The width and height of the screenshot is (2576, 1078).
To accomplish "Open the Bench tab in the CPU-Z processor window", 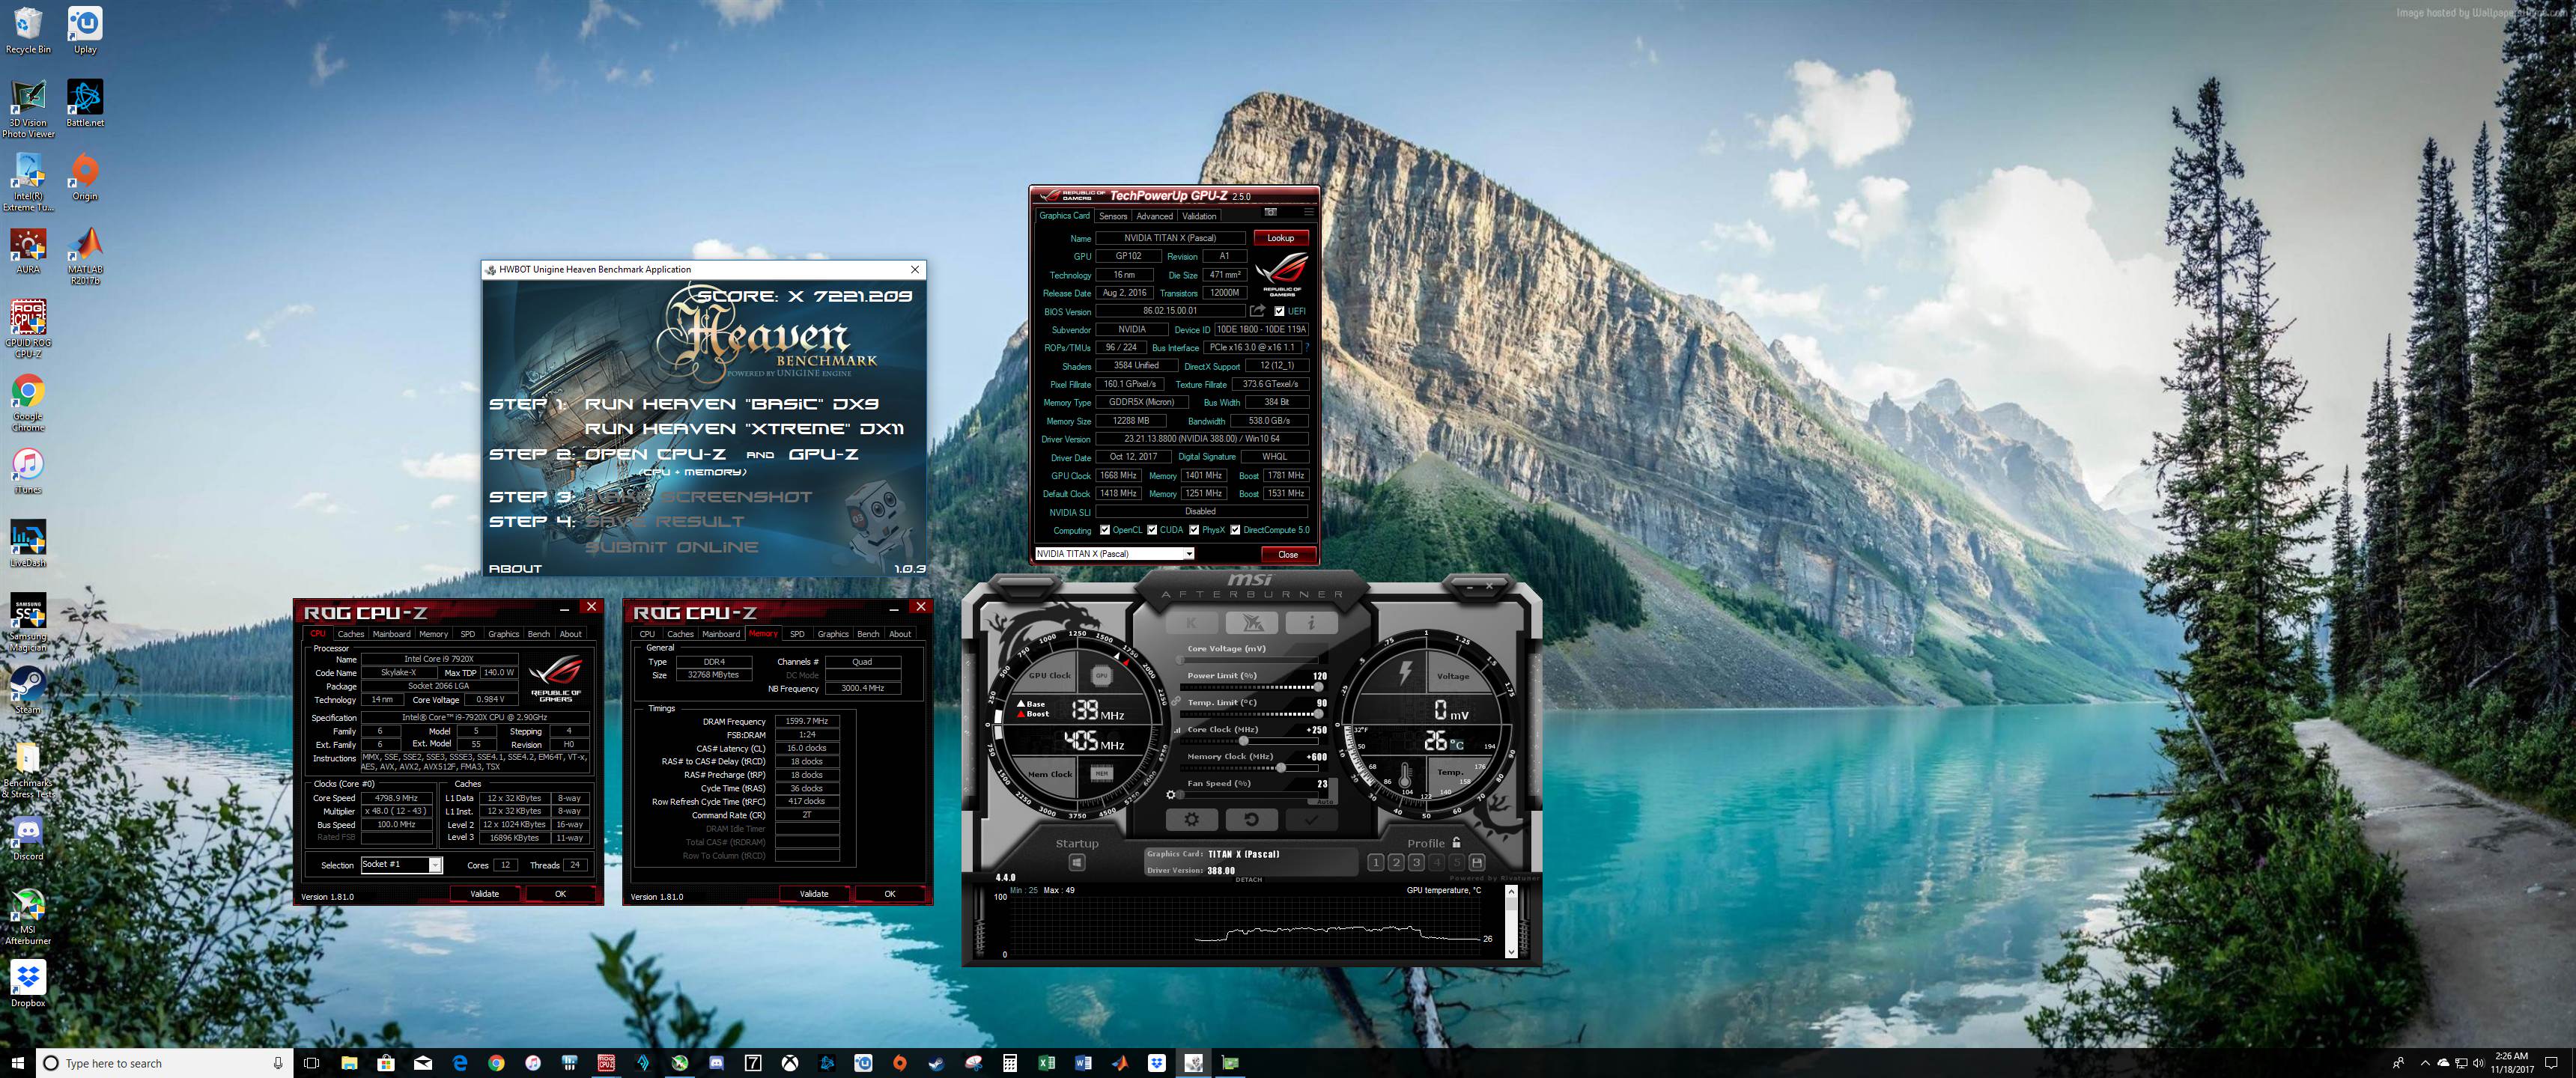I will point(539,634).
